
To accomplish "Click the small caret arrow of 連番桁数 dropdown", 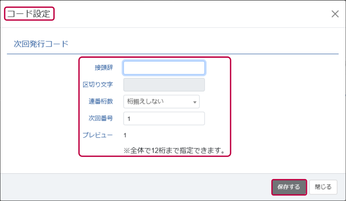I will pos(195,102).
